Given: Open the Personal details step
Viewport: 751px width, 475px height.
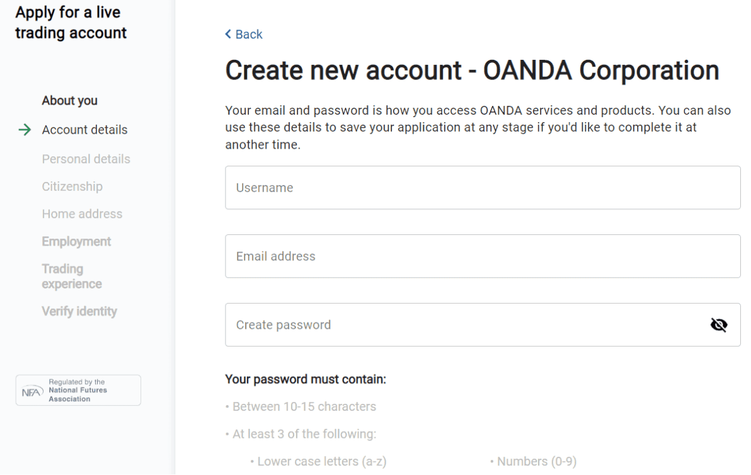Looking at the screenshot, I should coord(86,159).
